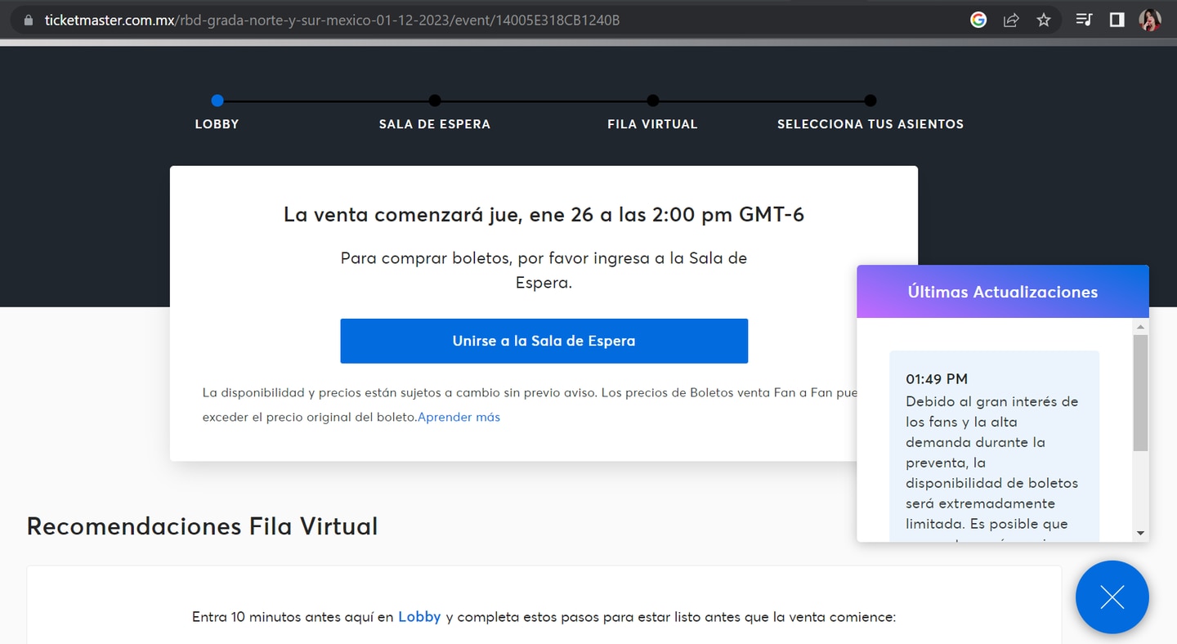Select the SALA DE ESPERA step marker
Viewport: 1177px width, 644px height.
(435, 101)
